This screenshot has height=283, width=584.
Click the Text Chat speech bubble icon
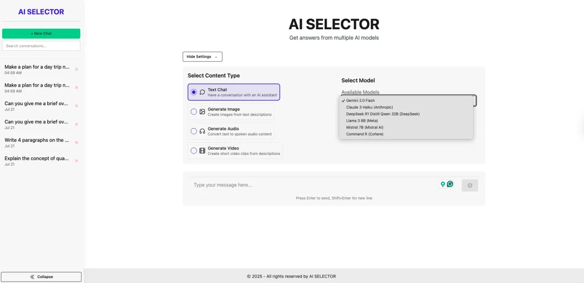point(202,92)
